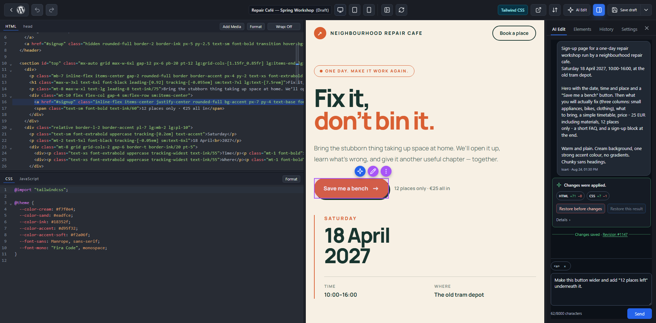Focus the AI prompt text box

[x=601, y=289]
